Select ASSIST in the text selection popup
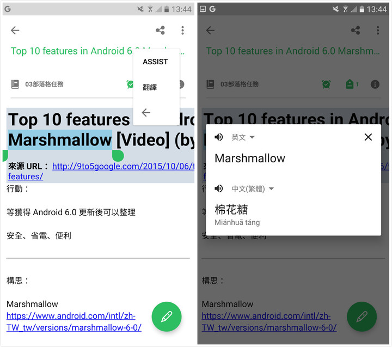 [155, 62]
